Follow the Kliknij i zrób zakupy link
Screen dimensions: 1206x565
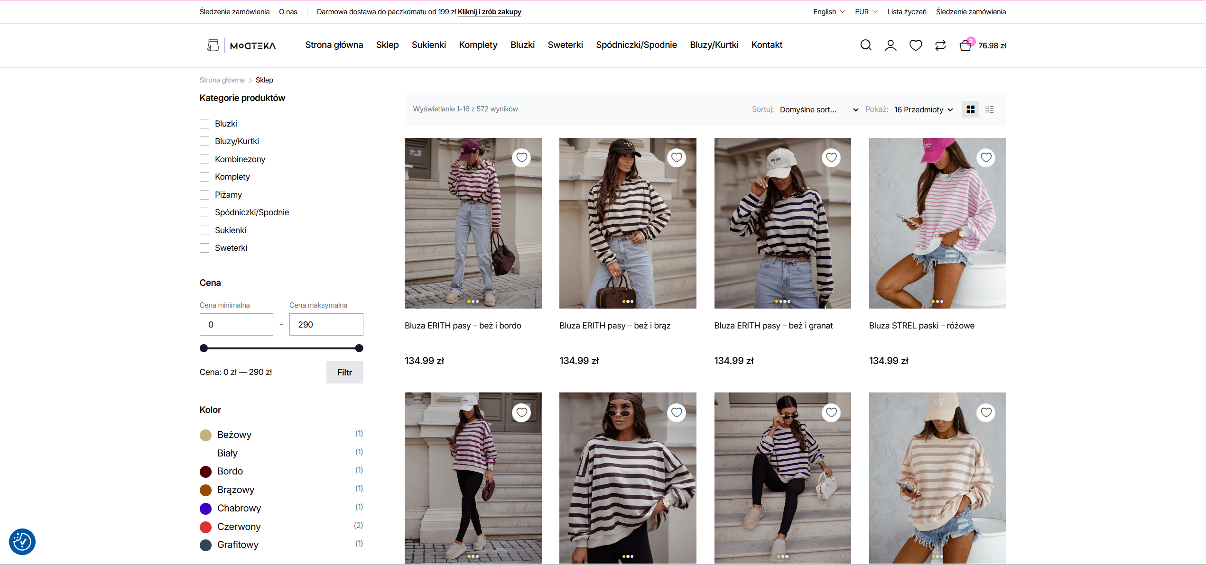[489, 12]
